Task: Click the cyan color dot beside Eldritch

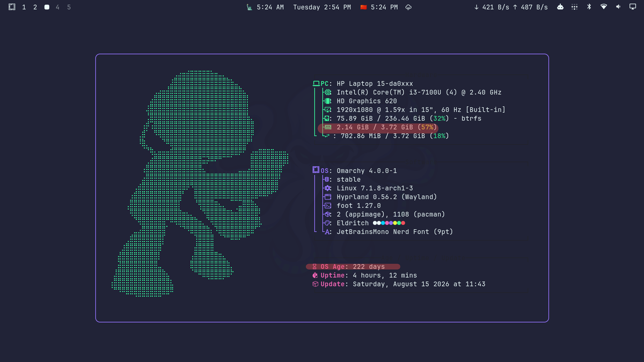Action: (x=383, y=223)
